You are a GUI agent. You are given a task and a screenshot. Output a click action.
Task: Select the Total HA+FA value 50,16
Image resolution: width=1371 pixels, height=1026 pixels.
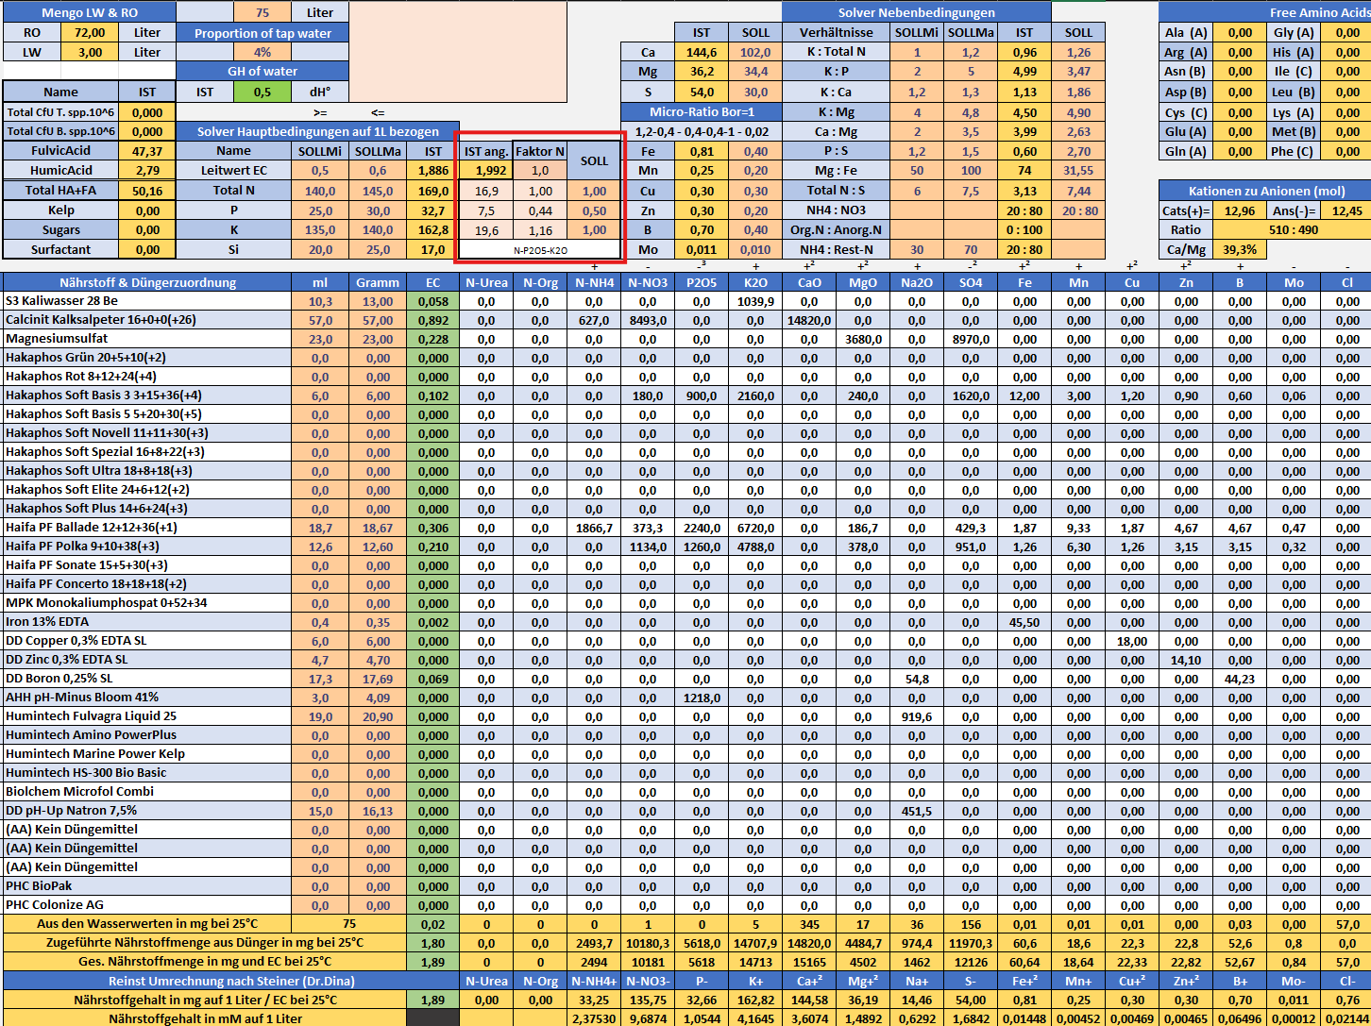point(147,191)
